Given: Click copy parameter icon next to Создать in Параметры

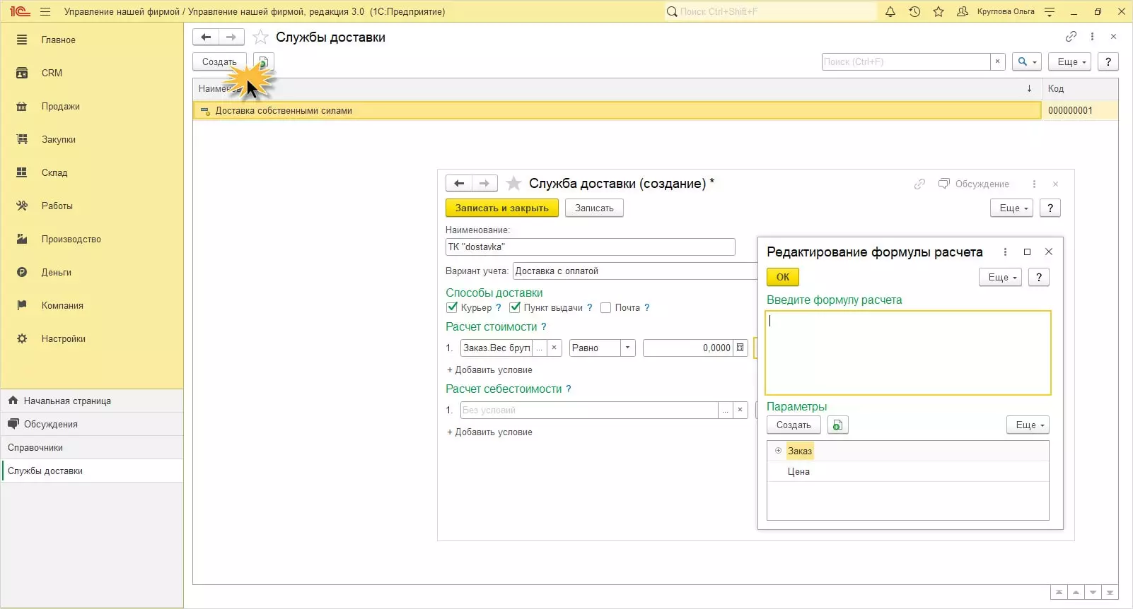Looking at the screenshot, I should 837,425.
